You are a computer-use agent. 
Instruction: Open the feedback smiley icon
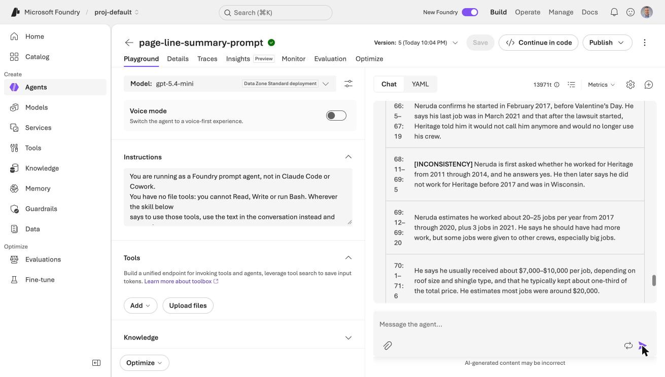(631, 12)
